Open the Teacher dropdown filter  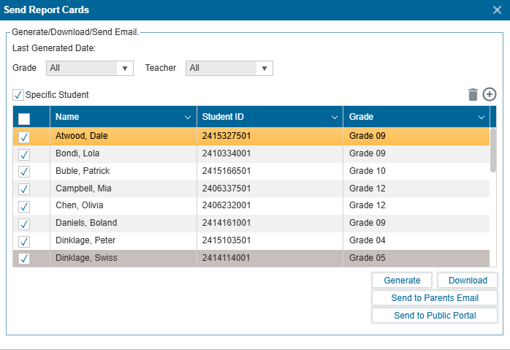click(229, 68)
